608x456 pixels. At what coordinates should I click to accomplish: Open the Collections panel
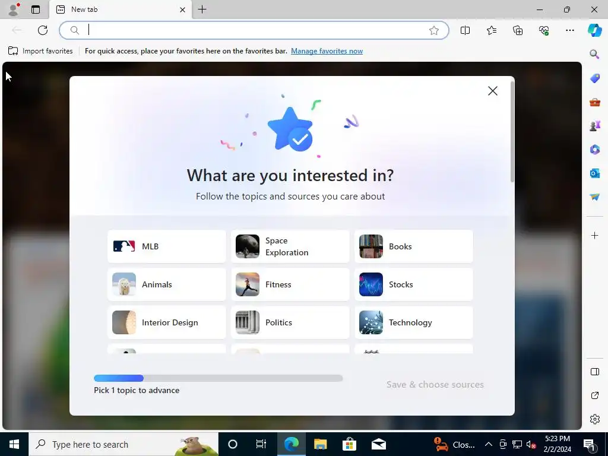point(518,30)
